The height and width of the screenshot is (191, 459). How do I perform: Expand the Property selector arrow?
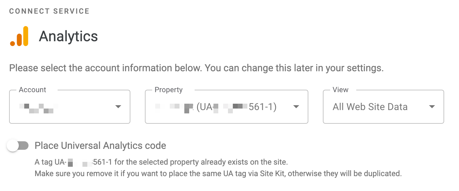pos(296,107)
